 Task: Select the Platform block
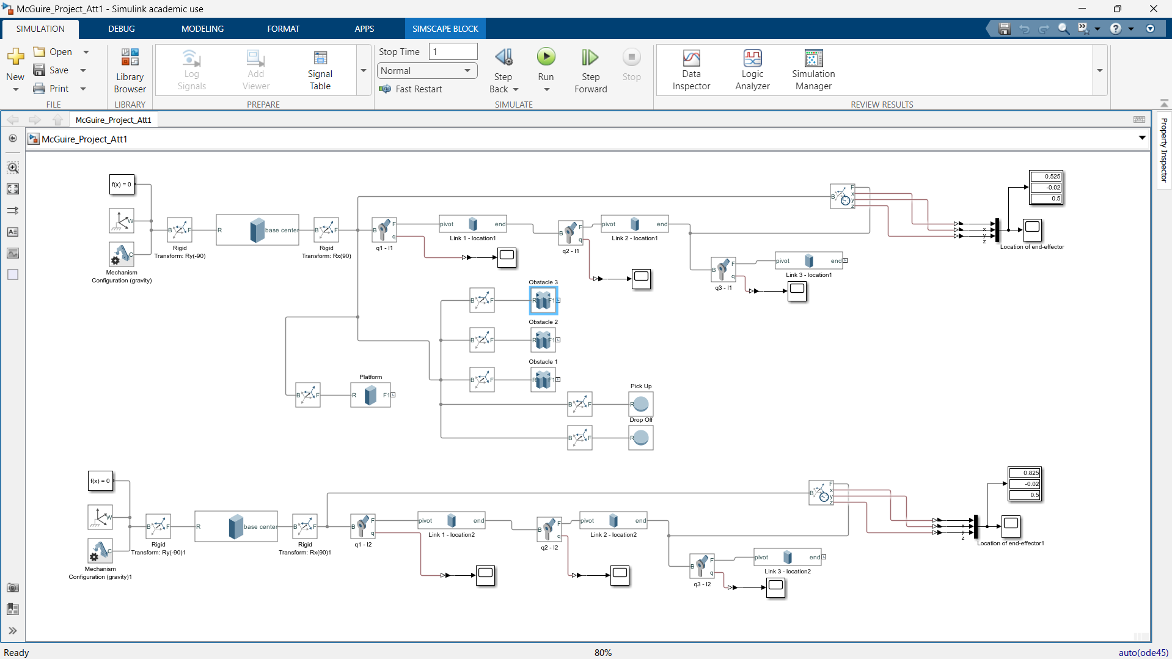(x=370, y=395)
